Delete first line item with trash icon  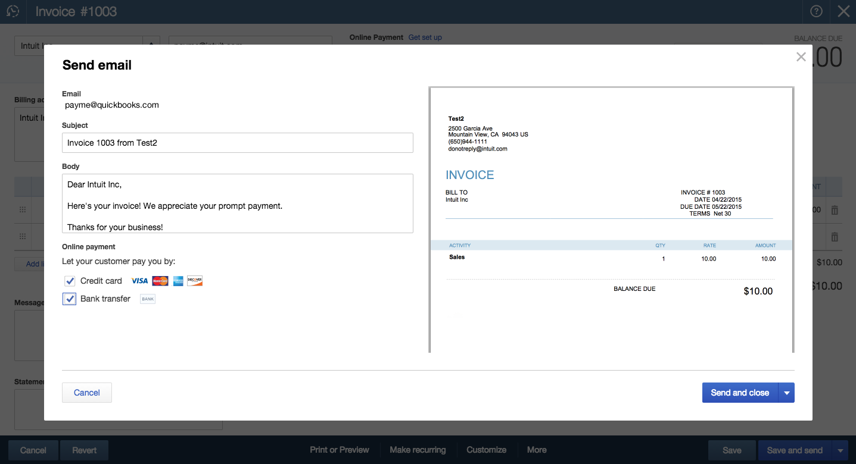835,210
